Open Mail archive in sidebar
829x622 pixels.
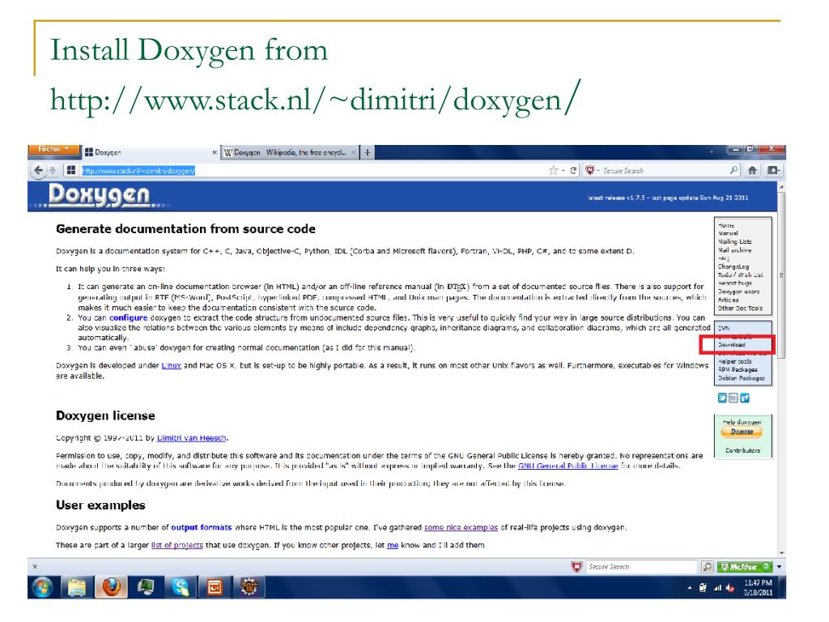[x=734, y=249]
